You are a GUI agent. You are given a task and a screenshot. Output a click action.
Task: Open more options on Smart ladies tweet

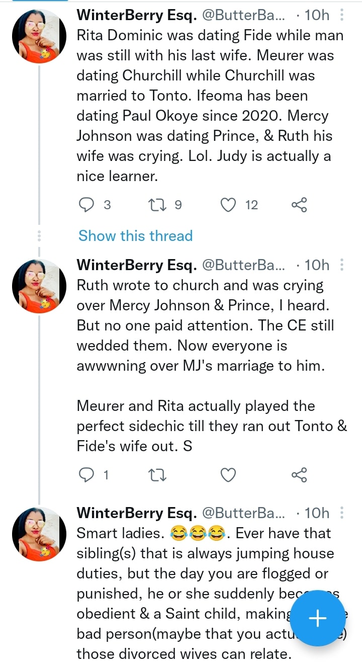[x=342, y=513]
